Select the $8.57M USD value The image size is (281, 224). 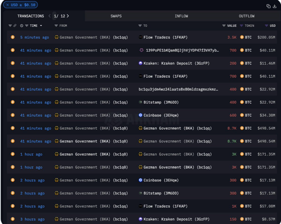point(268,219)
